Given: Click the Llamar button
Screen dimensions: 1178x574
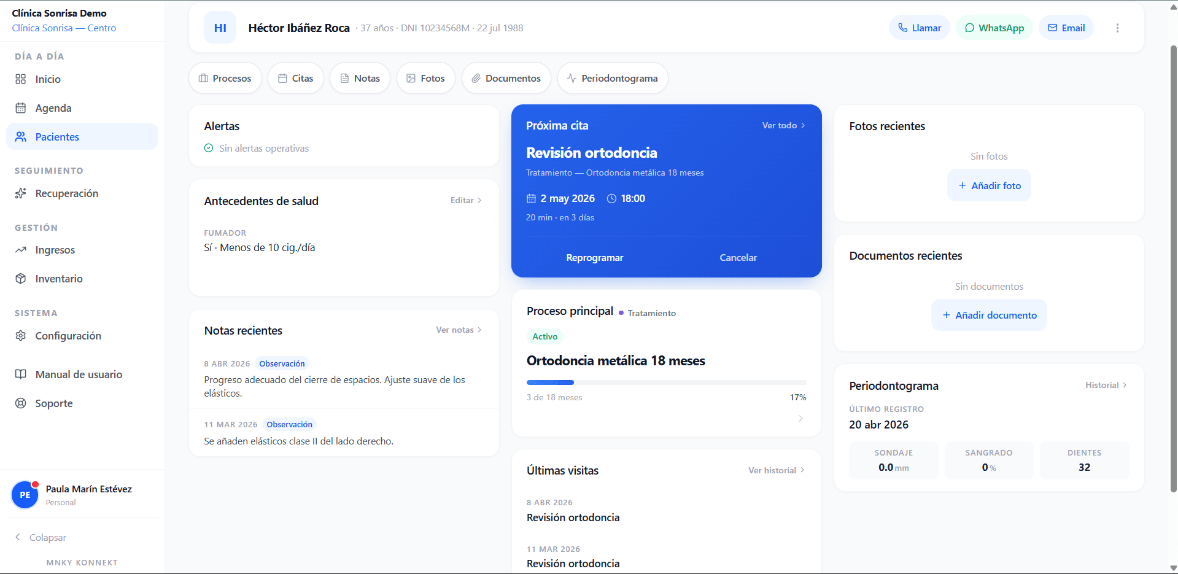Looking at the screenshot, I should [920, 28].
